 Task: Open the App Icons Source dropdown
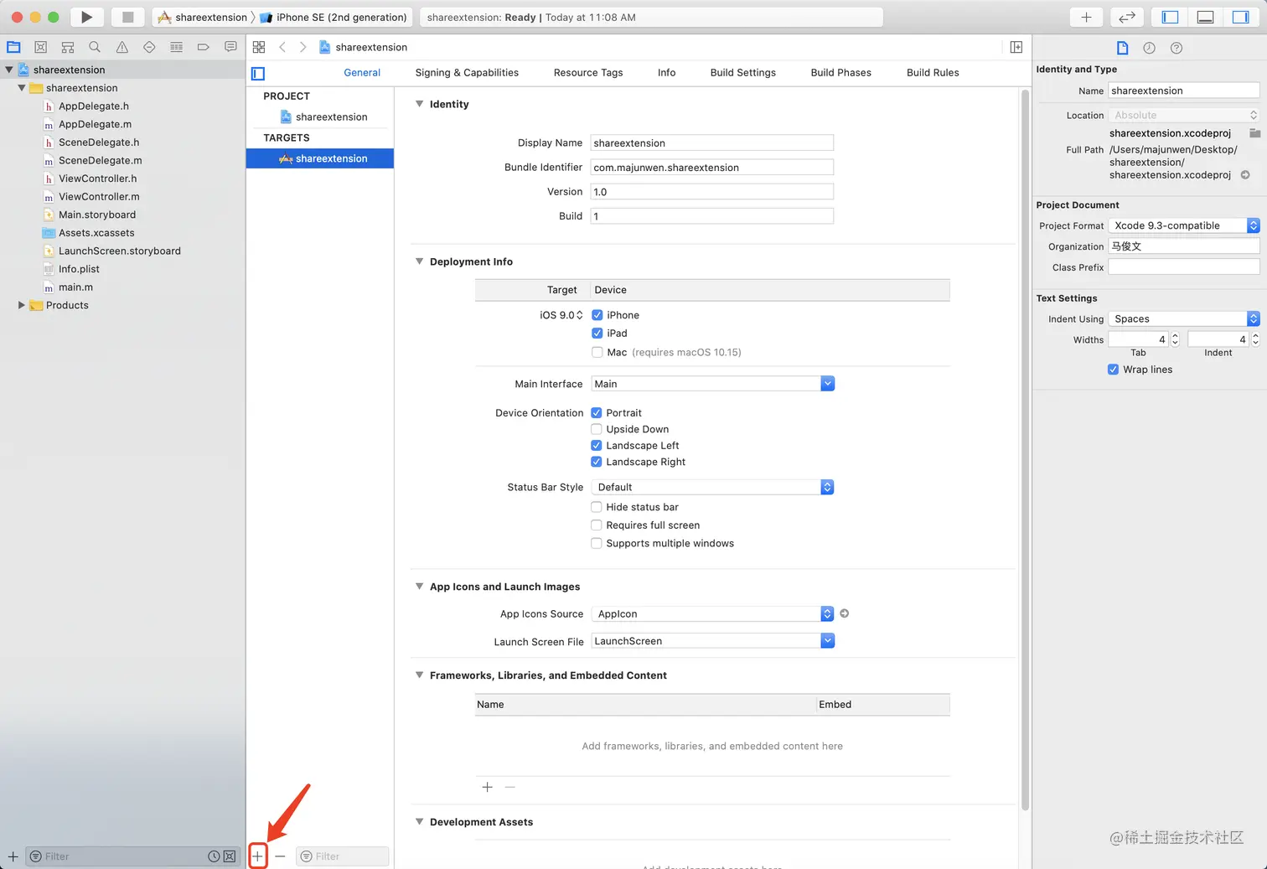(x=712, y=613)
